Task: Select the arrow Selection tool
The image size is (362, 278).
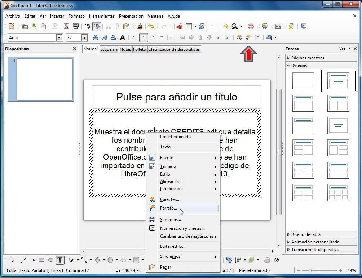Action: [x=12, y=260]
